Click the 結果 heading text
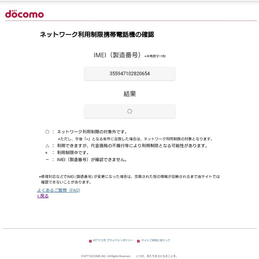Viewport: 259px width, 259px height. pyautogui.click(x=129, y=94)
